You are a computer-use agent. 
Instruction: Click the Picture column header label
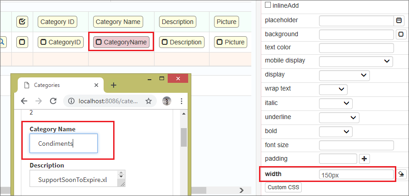point(226,22)
